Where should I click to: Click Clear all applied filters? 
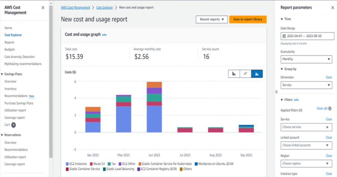coord(322,109)
